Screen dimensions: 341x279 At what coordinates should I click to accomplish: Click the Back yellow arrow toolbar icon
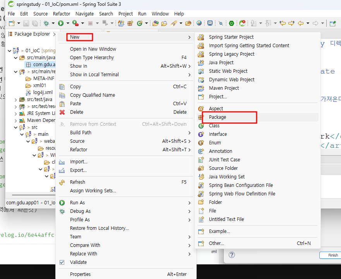(300, 23)
